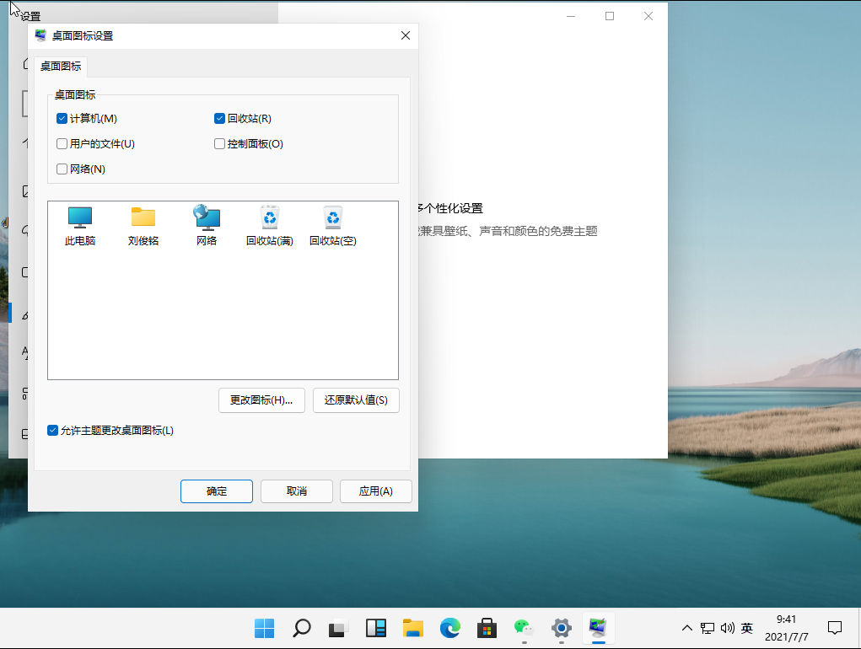Open Microsoft Edge from the taskbar
Screen dimensions: 861x649
(449, 628)
